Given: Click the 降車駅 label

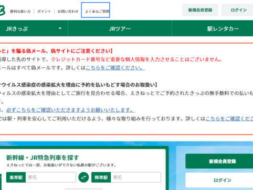Looking at the screenshot, I should point(101,177).
